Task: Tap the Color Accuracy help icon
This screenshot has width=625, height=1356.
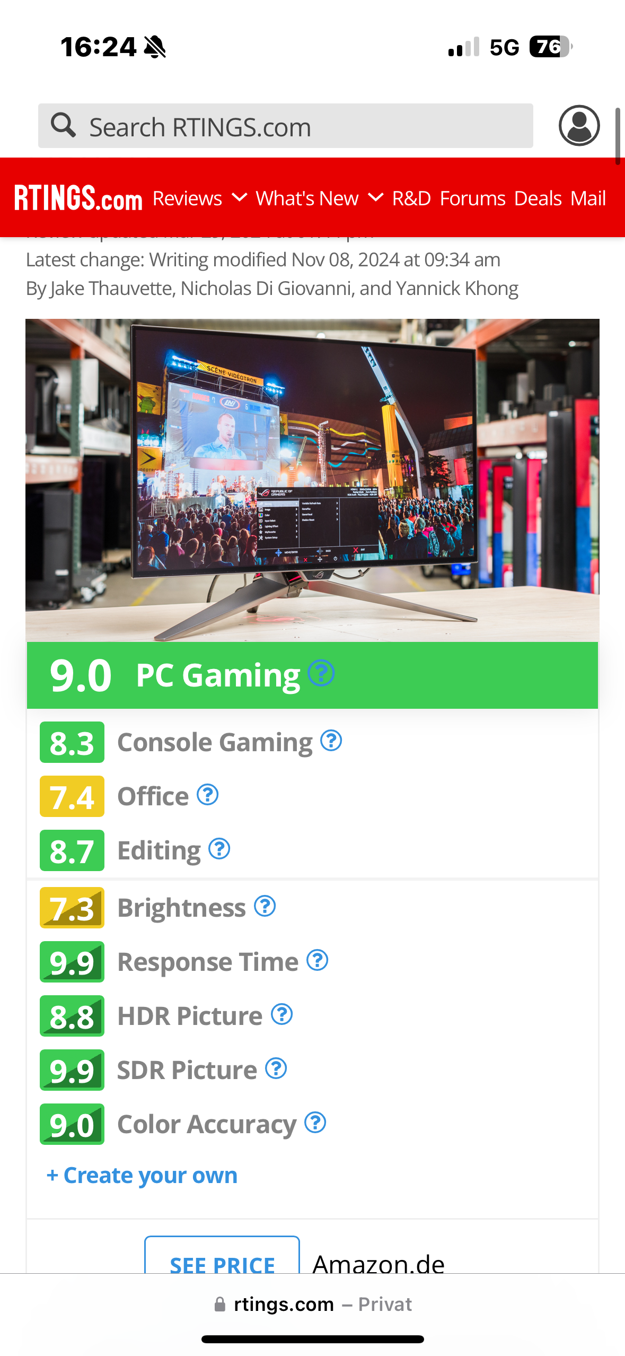Action: point(315,1123)
